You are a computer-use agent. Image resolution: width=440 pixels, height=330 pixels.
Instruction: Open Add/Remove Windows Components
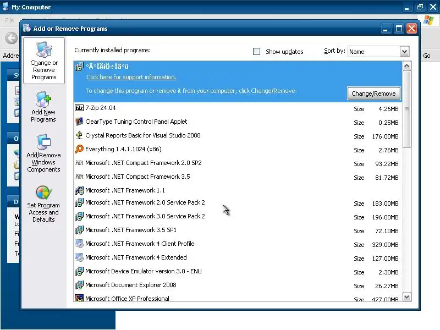click(x=43, y=153)
